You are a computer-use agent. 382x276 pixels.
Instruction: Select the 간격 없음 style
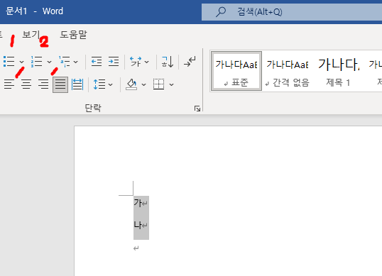click(x=288, y=71)
